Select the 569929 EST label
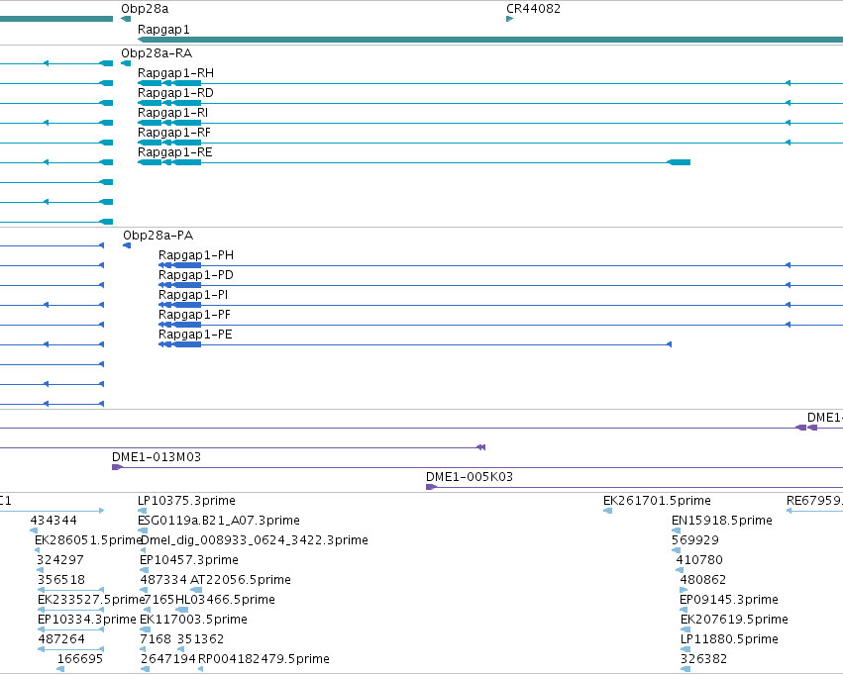 point(695,540)
